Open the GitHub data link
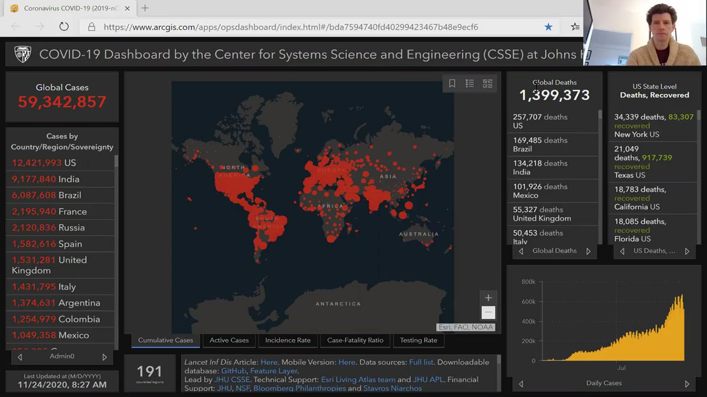The image size is (707, 397). 234,371
